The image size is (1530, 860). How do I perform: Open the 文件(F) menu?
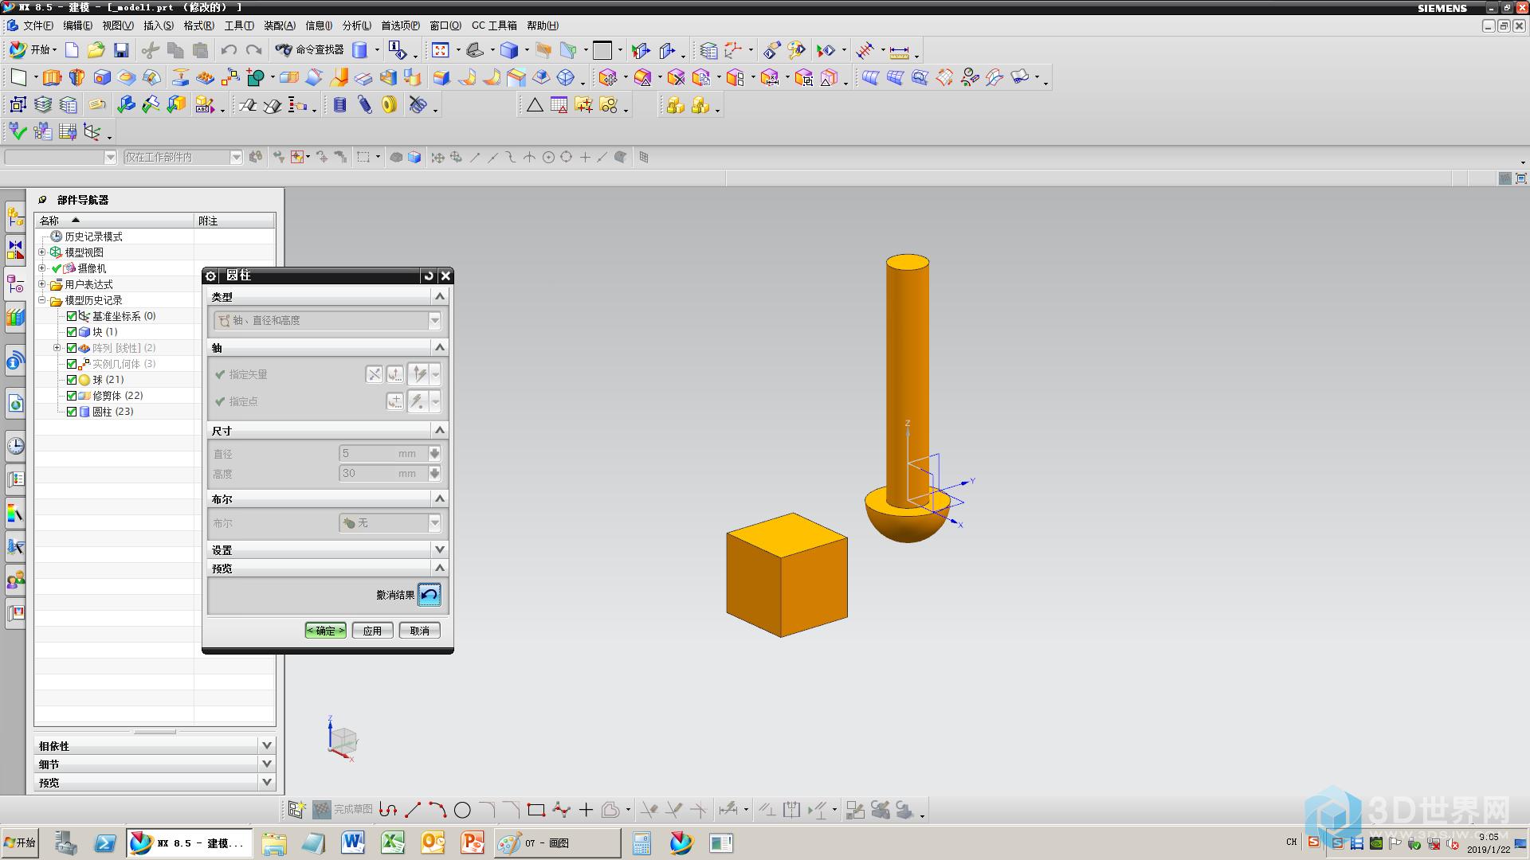pyautogui.click(x=37, y=25)
